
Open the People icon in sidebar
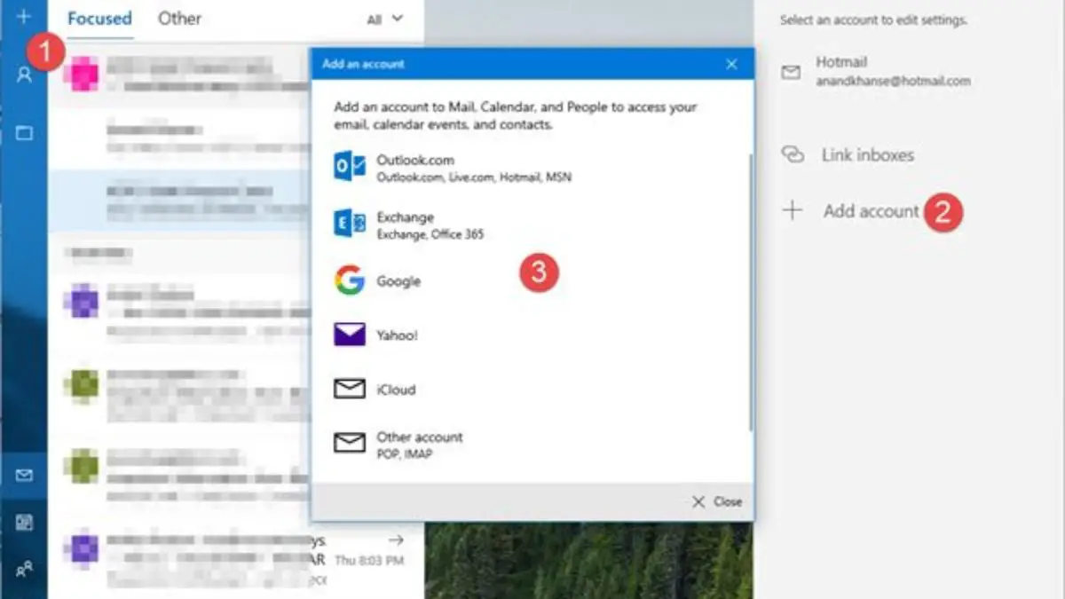coord(24,570)
